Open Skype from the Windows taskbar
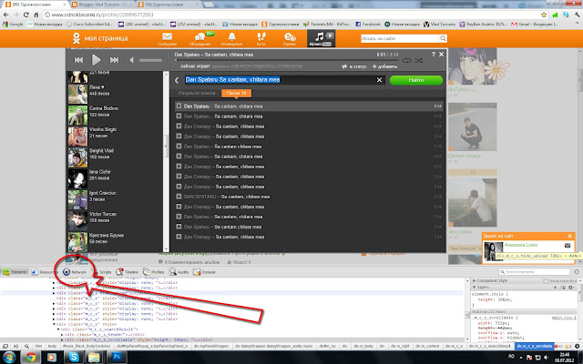The width and height of the screenshot is (583, 364). pyautogui.click(x=74, y=358)
